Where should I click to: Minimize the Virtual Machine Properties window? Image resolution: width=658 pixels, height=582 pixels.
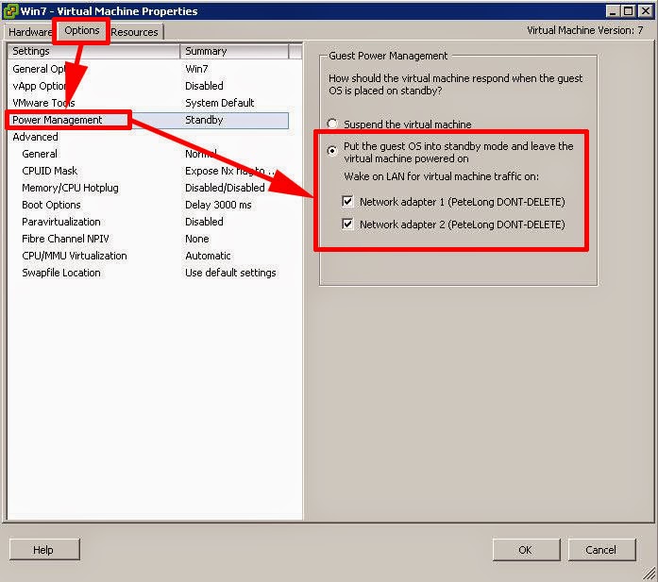(x=613, y=11)
